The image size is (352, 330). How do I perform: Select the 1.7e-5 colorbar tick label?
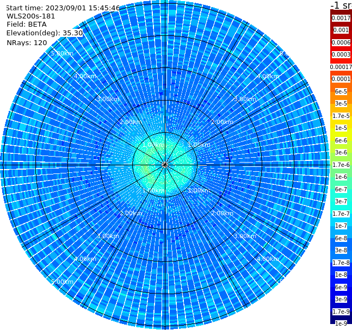(x=341, y=116)
